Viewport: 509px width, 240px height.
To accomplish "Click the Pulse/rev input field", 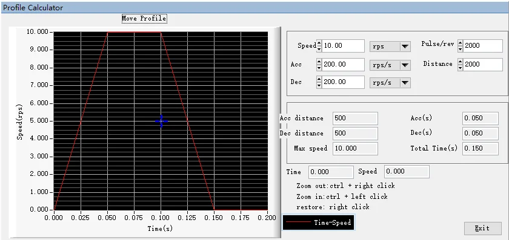I will 483,46.
